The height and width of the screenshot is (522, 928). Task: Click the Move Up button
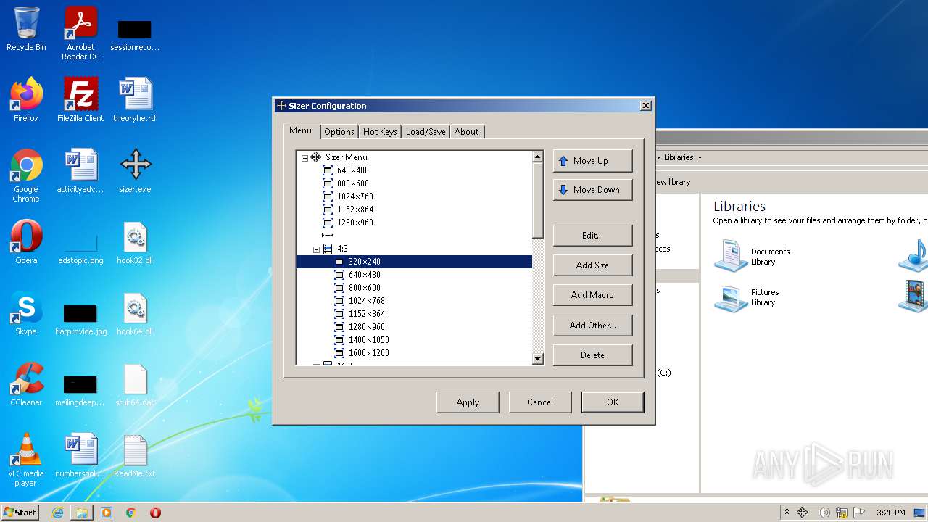pyautogui.click(x=592, y=161)
